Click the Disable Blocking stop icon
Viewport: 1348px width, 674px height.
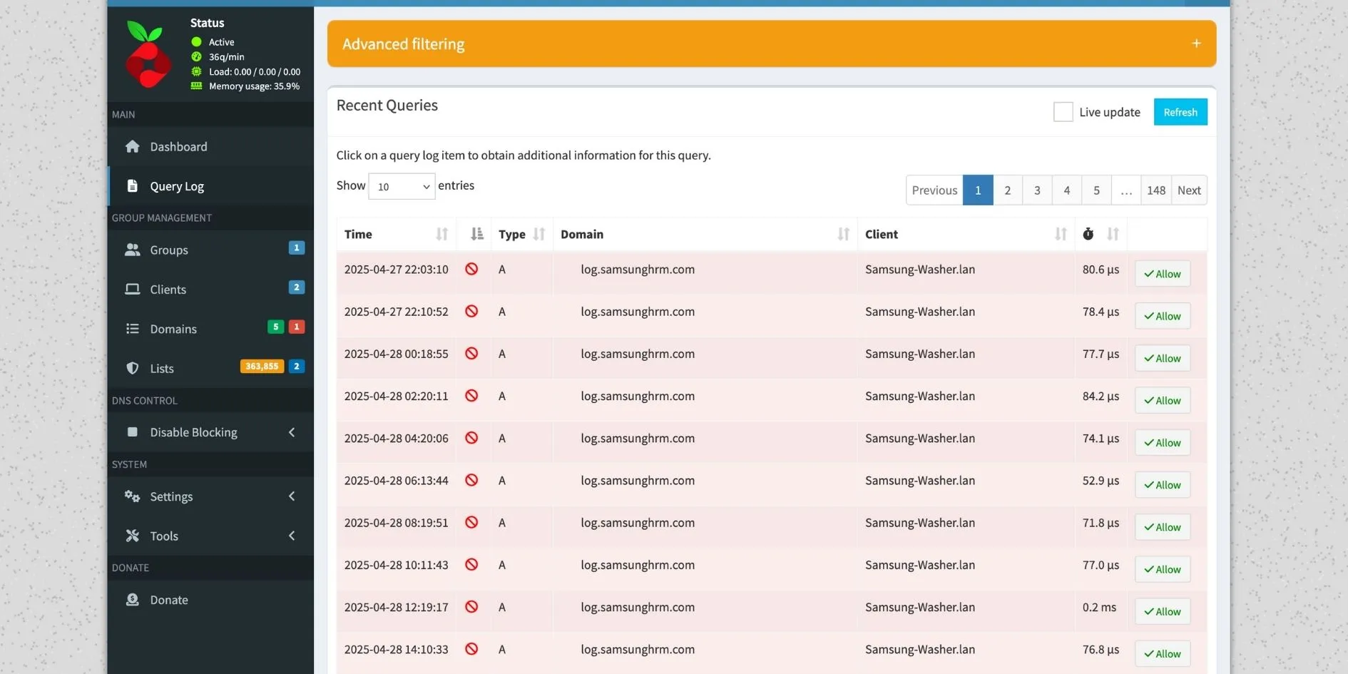(132, 432)
